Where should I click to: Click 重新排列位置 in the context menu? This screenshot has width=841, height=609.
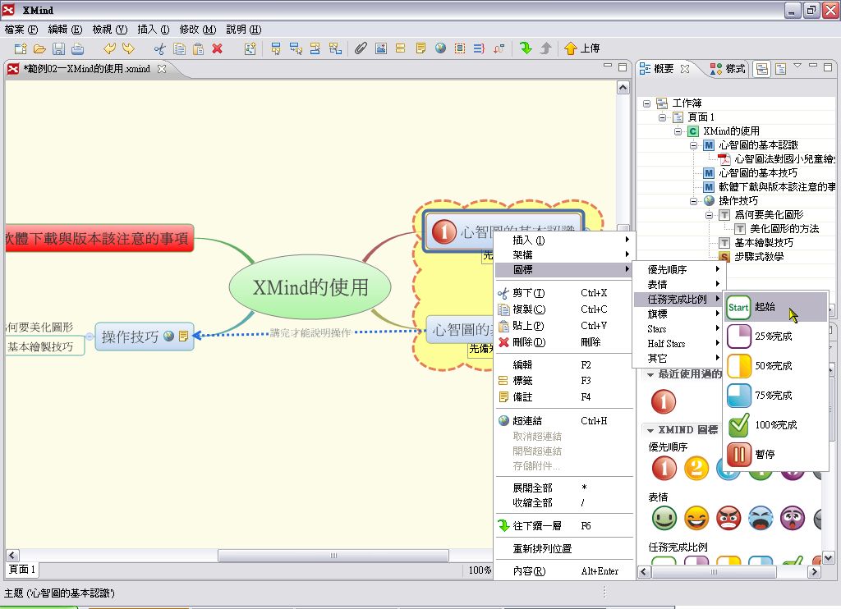click(563, 549)
